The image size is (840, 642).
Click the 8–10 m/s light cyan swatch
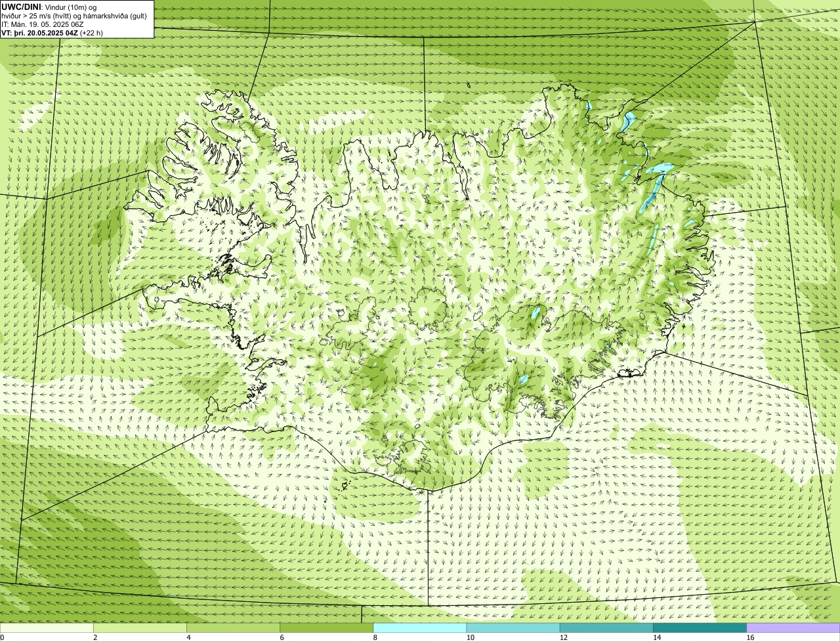pos(419,628)
